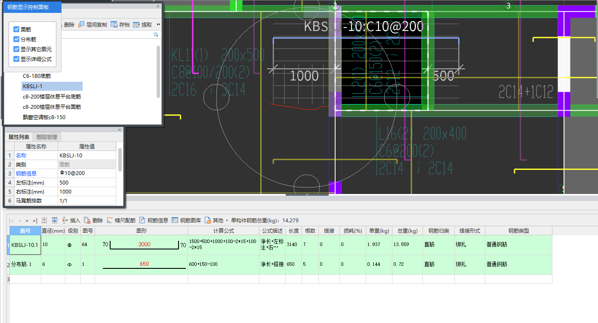Close the property list panel
Screen dimensions: 598x323
click(120, 129)
